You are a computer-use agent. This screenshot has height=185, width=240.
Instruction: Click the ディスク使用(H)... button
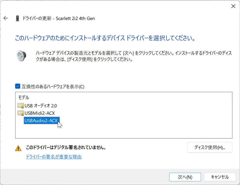point(210,147)
